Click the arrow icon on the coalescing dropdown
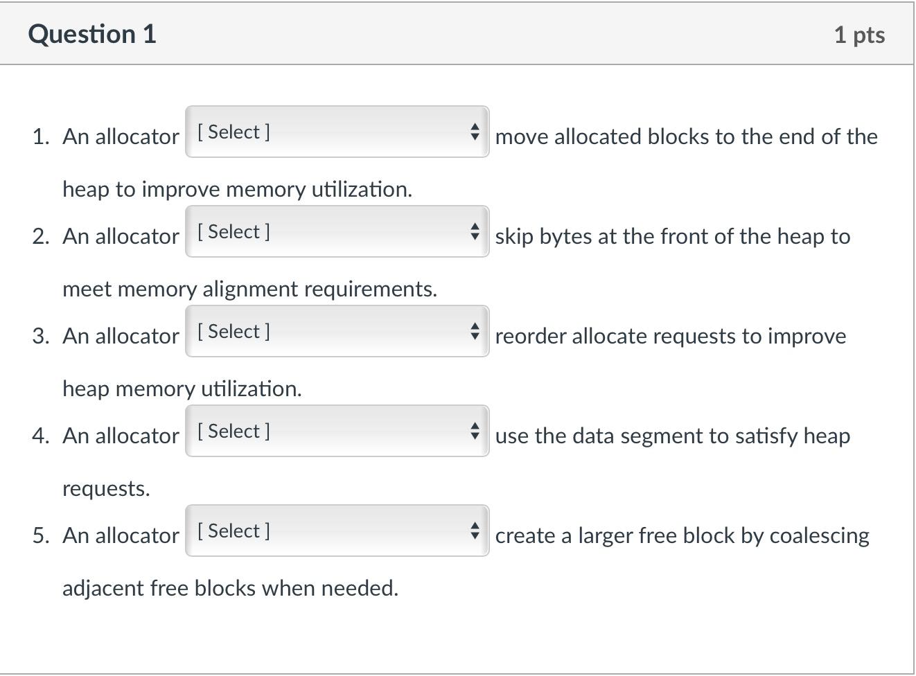This screenshot has width=916, height=676. click(475, 531)
